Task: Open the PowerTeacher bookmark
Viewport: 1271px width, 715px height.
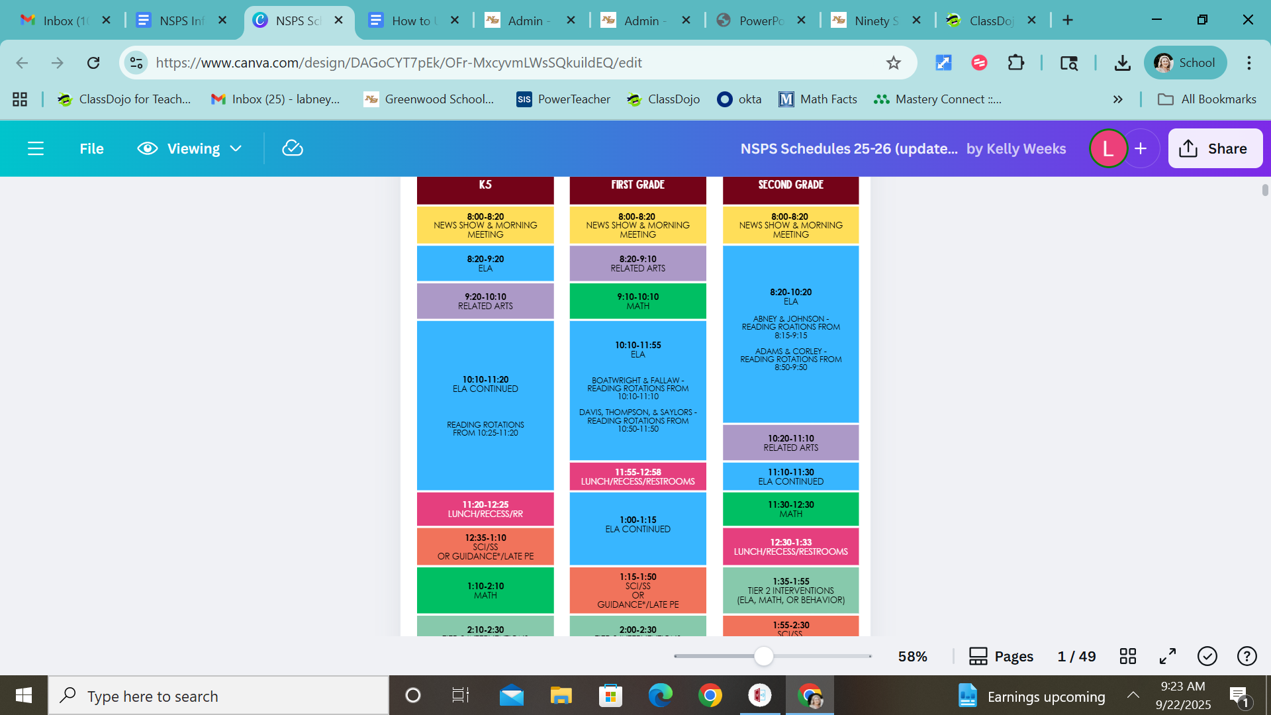Action: pos(563,99)
